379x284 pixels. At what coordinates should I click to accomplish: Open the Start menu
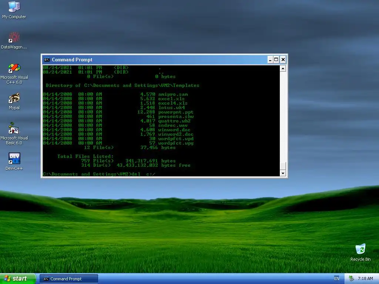(18, 278)
